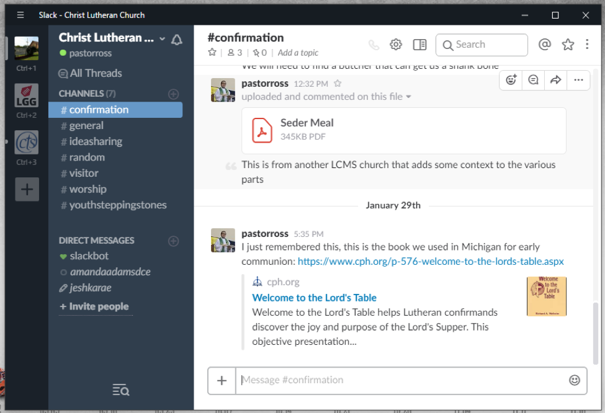This screenshot has width=605, height=413.
Task: Open starred items from the header star
Action: [x=568, y=44]
